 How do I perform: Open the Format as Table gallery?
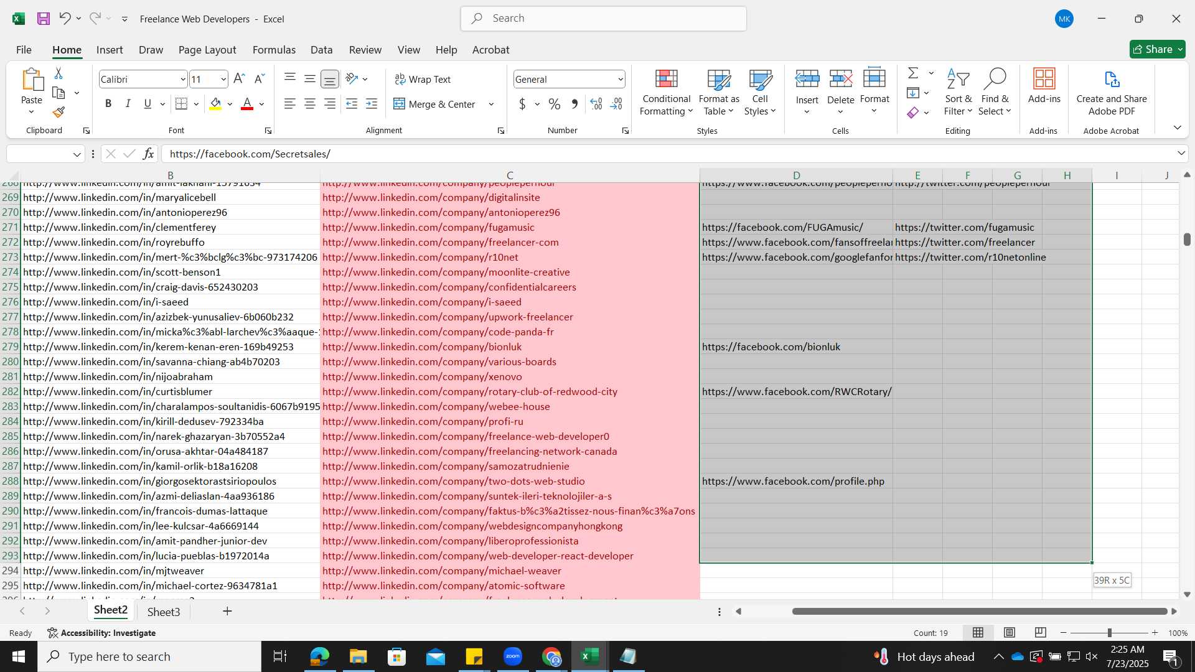pos(719,92)
